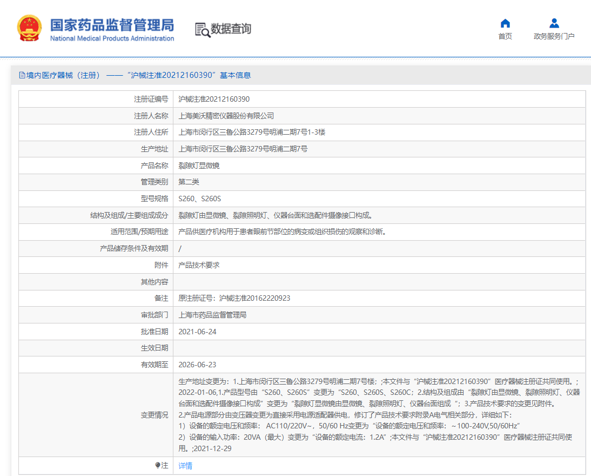Click the 生产地址 value cell
The image size is (591, 476).
point(379,149)
